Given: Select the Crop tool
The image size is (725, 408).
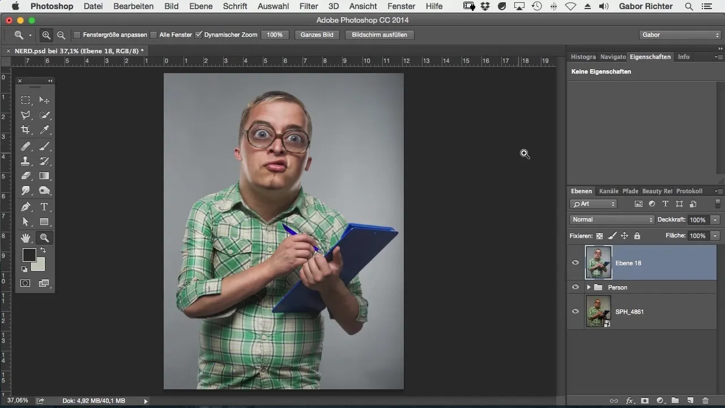Looking at the screenshot, I should tap(25, 130).
